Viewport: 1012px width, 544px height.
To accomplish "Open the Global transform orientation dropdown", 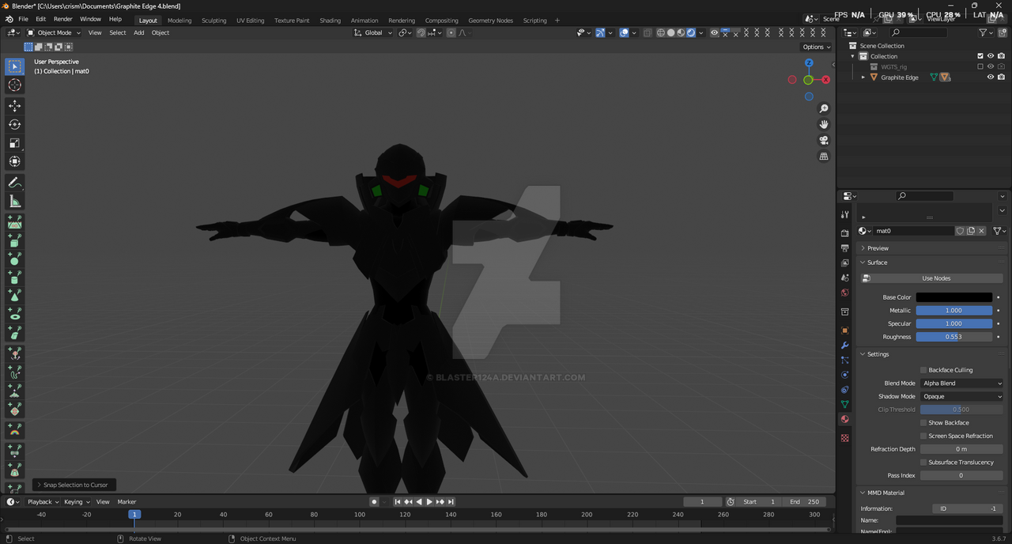I will 373,32.
